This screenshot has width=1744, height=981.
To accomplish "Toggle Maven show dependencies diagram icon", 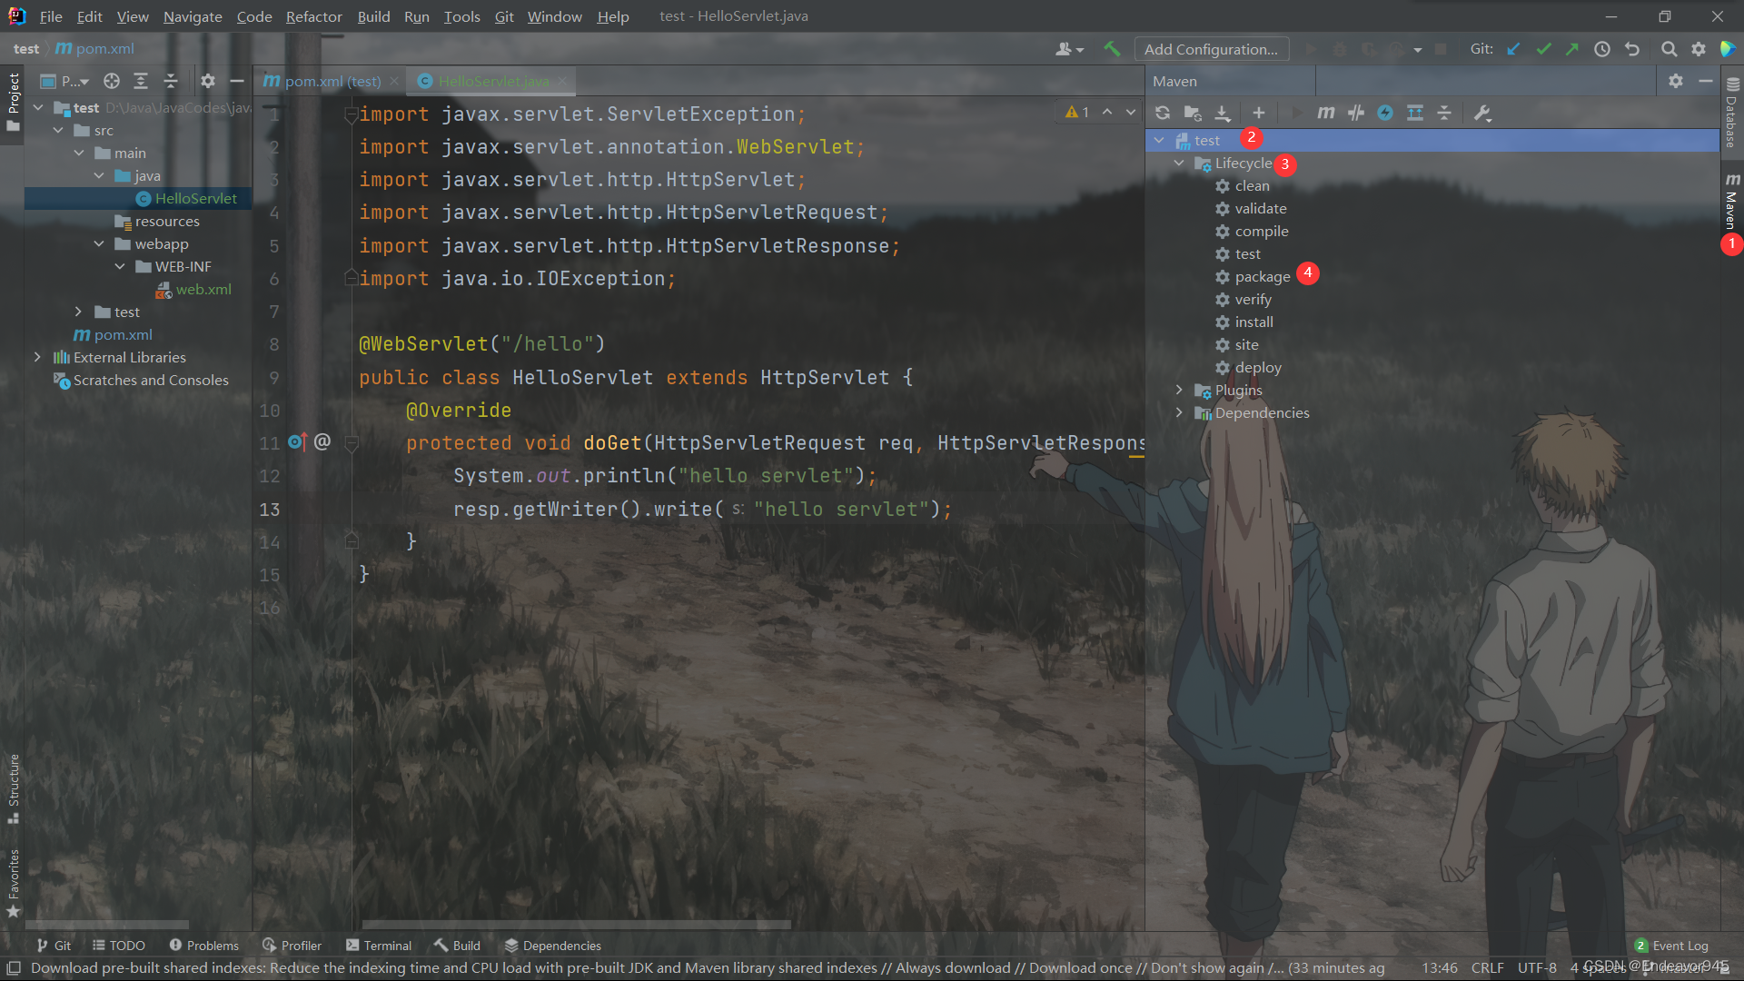I will [x=1415, y=113].
